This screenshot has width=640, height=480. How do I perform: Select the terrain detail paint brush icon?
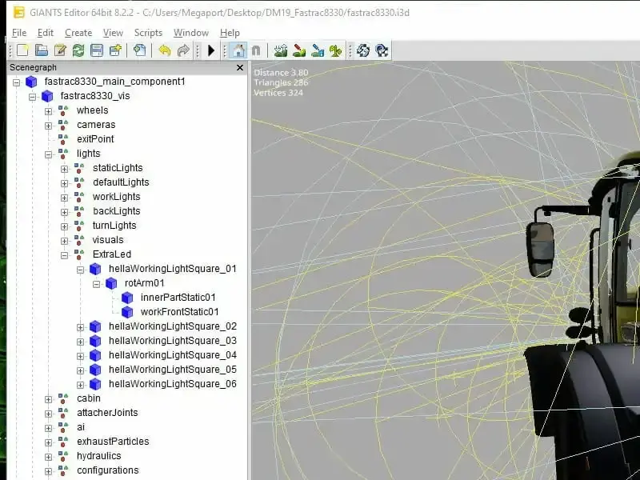(x=299, y=50)
